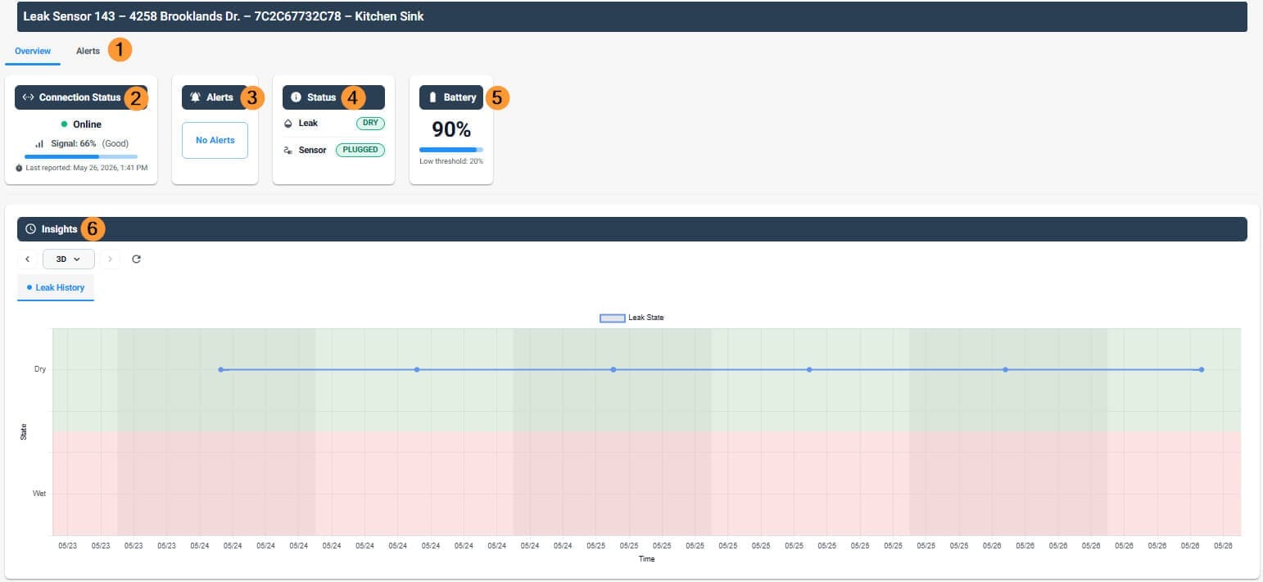Click the 90% battery level bar
The height and width of the screenshot is (582, 1263).
pyautogui.click(x=451, y=150)
